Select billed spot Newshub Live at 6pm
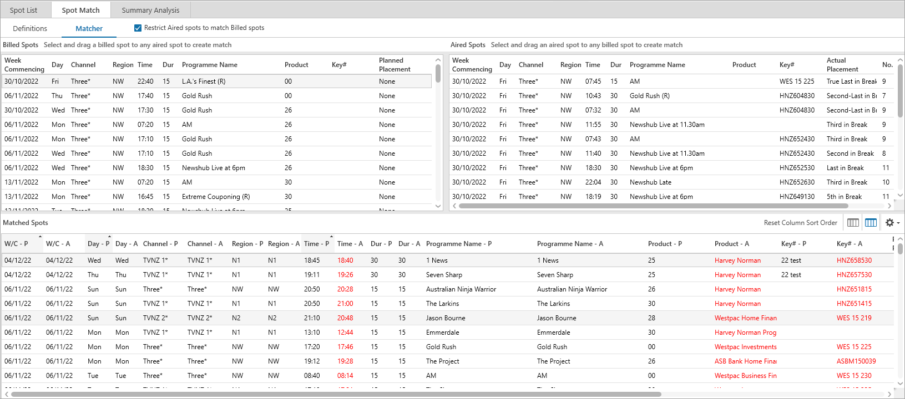Image resolution: width=905 pixels, height=399 pixels. click(x=216, y=168)
